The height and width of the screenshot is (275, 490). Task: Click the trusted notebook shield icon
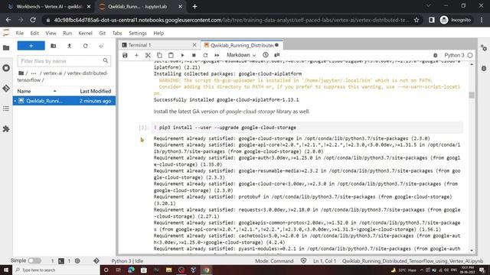[x=303, y=260]
